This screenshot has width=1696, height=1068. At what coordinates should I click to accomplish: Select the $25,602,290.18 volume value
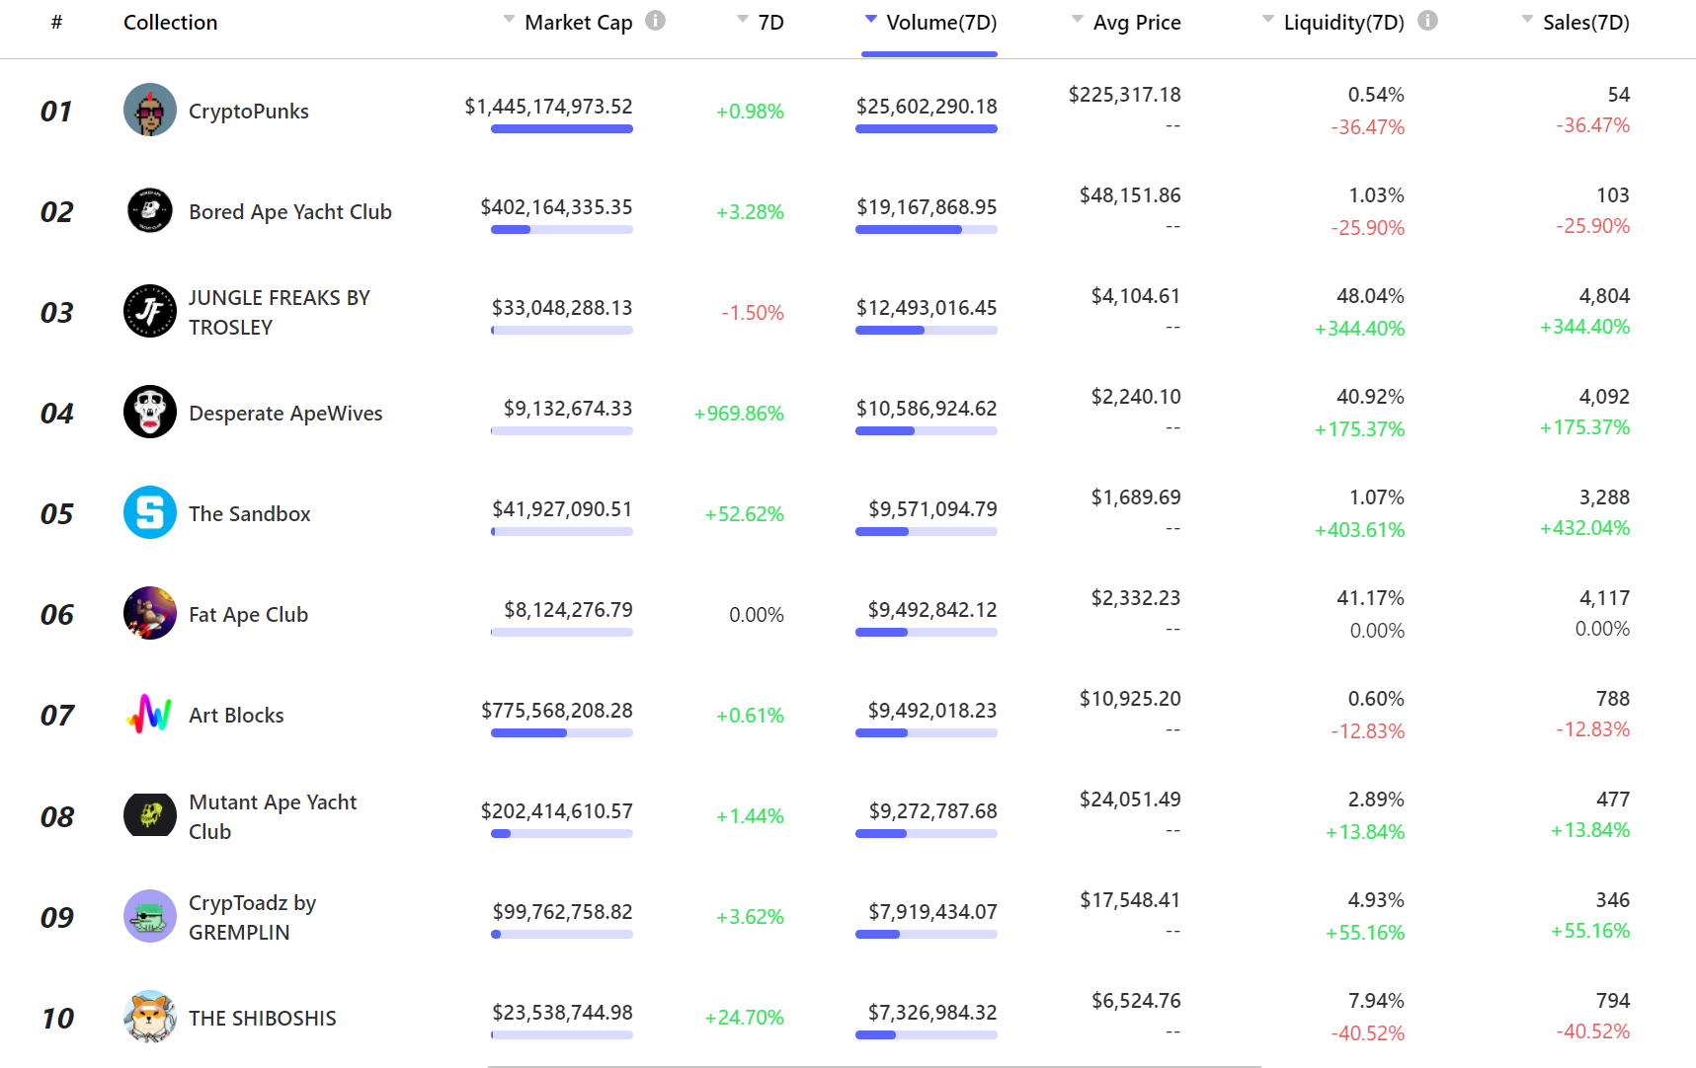click(x=927, y=106)
